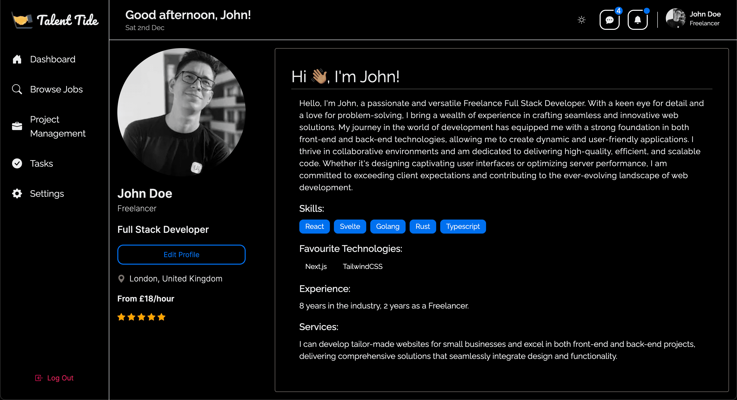This screenshot has width=737, height=400.
Task: Click the Settings gear icon
Action: (17, 194)
